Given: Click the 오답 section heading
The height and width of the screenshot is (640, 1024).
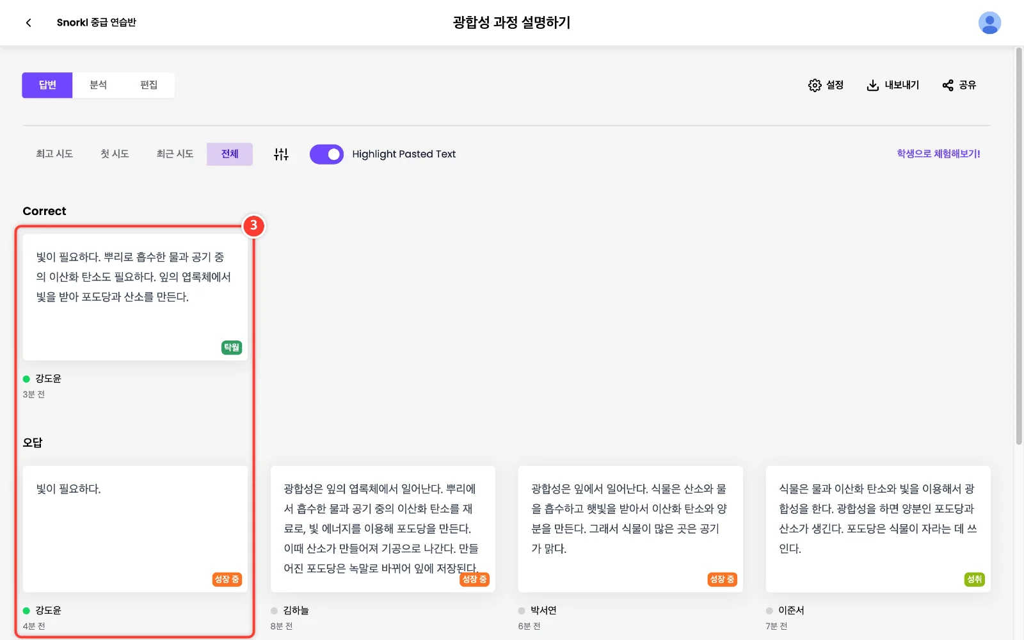Looking at the screenshot, I should (x=33, y=443).
